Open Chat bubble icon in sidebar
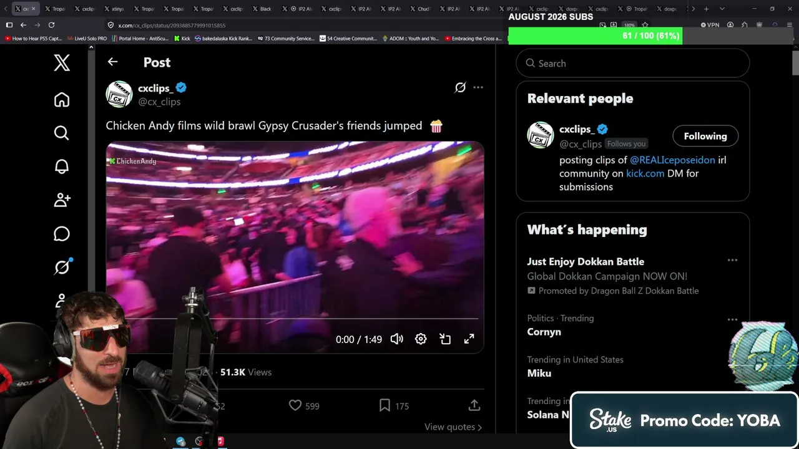The width and height of the screenshot is (799, 449). [x=62, y=233]
